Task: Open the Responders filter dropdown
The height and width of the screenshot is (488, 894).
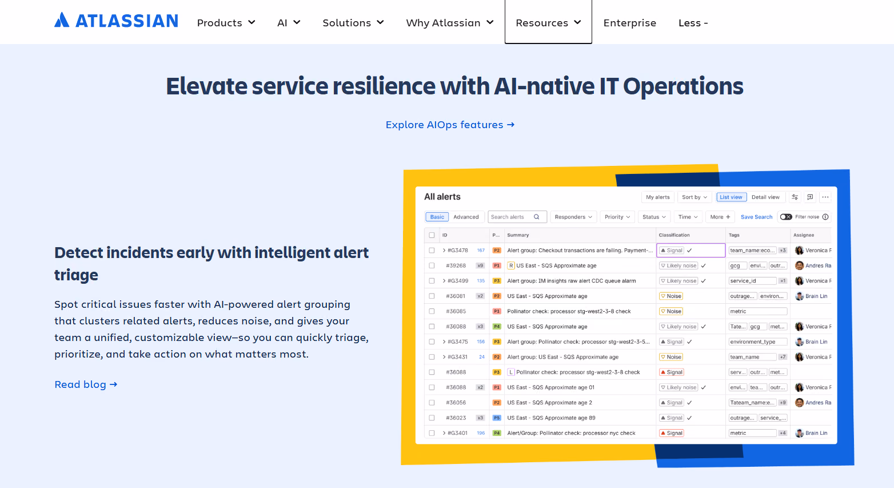Action: coord(574,217)
